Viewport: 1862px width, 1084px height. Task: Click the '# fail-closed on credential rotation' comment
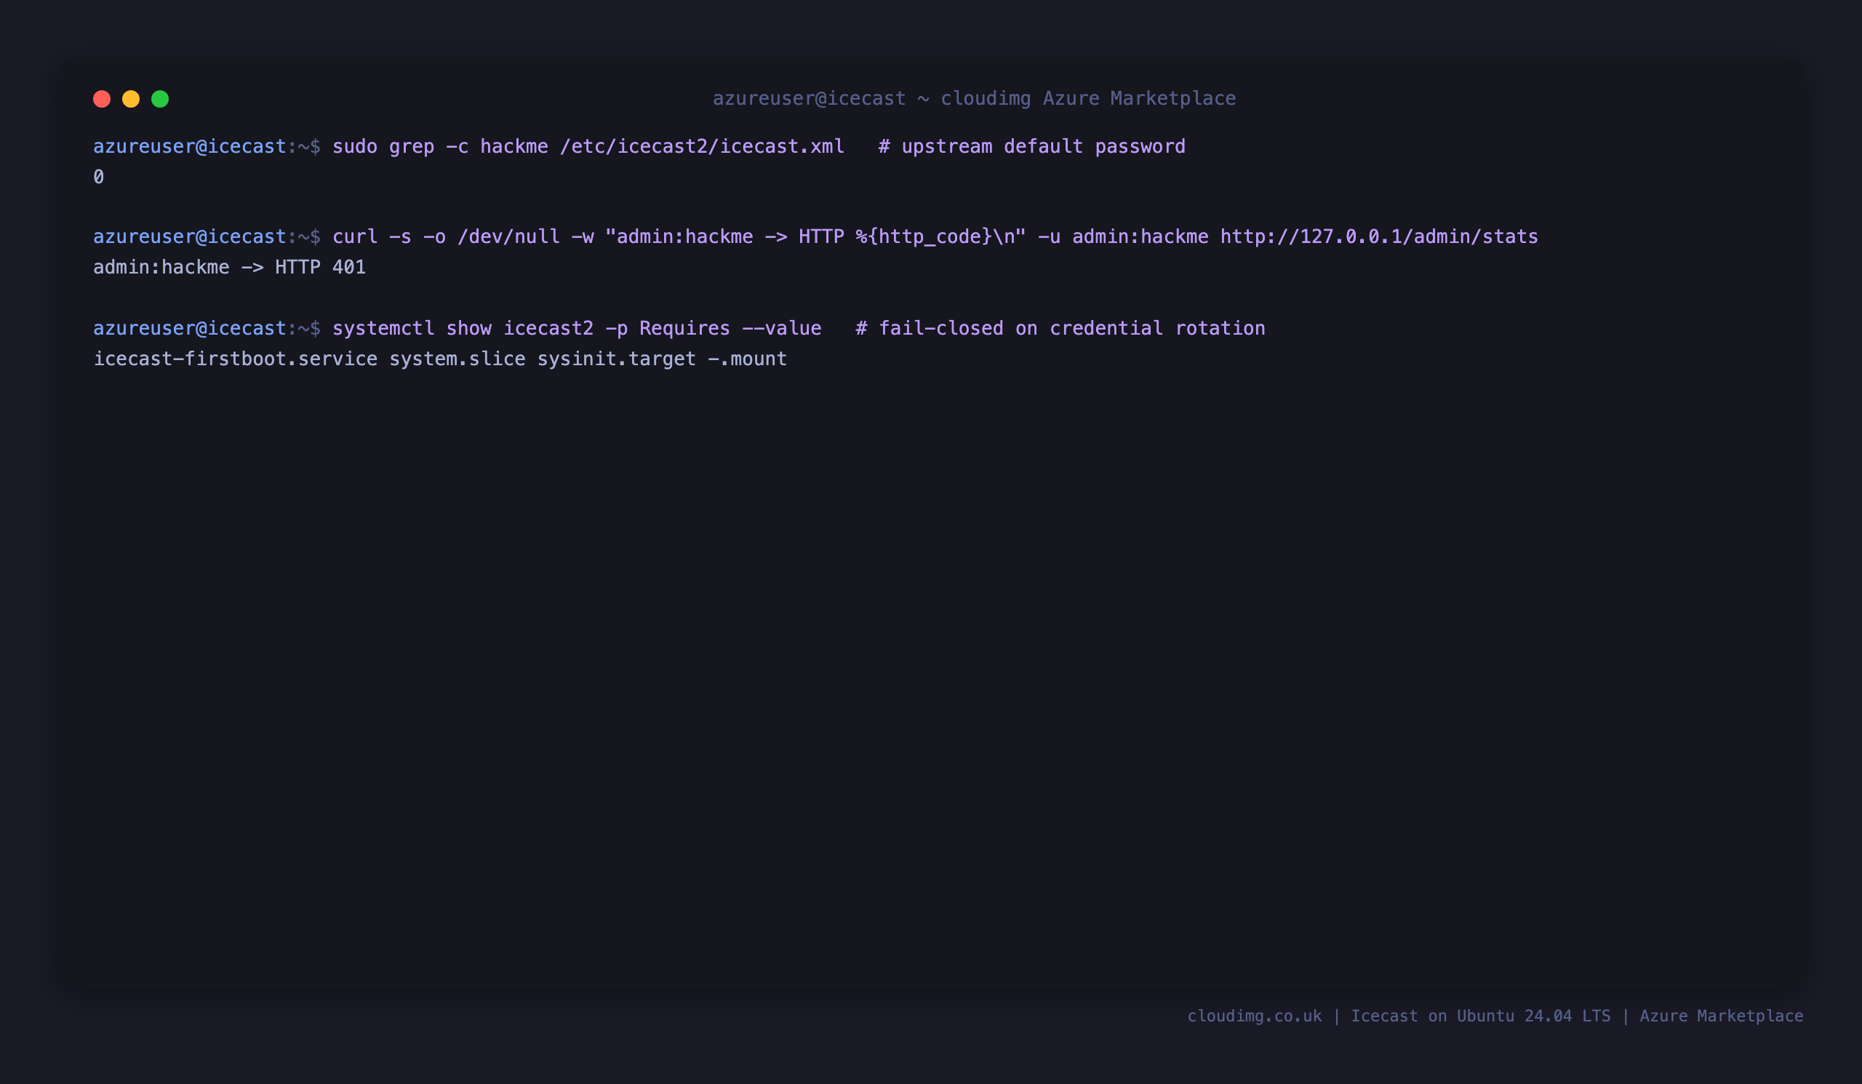(1060, 328)
